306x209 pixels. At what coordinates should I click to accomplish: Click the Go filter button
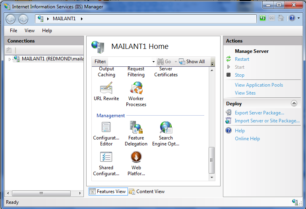click(164, 62)
